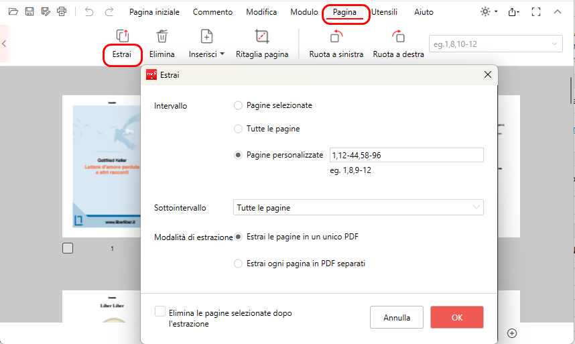Print the document using printer icon

pyautogui.click(x=62, y=12)
